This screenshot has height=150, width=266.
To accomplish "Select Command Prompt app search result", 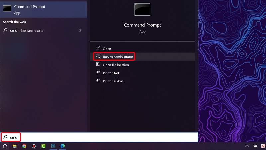I will click(44, 10).
